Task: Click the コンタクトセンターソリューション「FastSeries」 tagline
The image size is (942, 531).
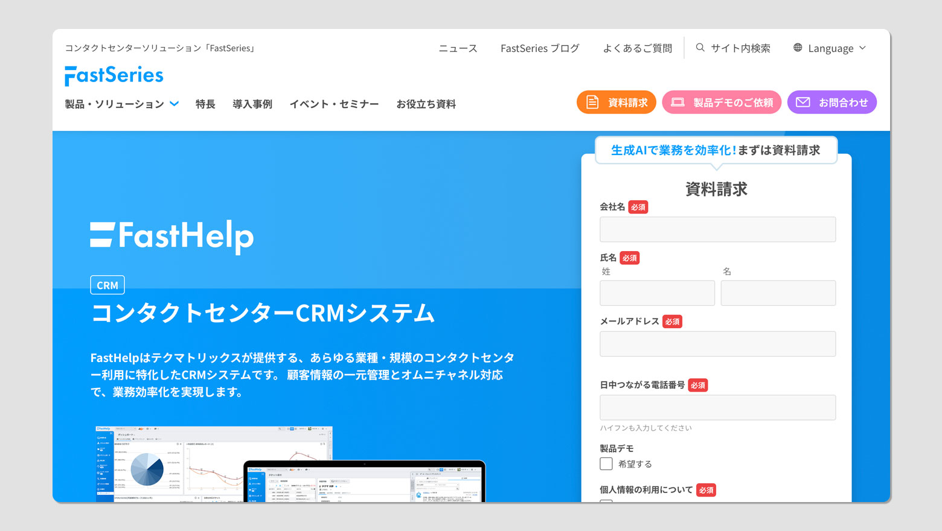Action: [x=160, y=48]
